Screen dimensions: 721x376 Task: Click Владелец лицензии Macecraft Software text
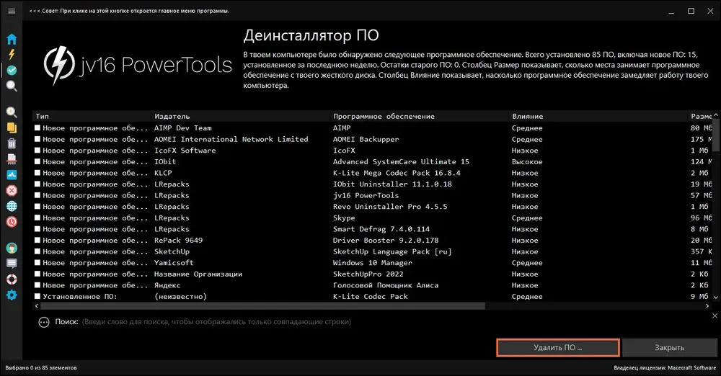point(665,368)
